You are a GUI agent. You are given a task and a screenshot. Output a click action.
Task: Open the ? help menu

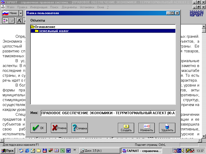pyautogui.click(x=108, y=7)
